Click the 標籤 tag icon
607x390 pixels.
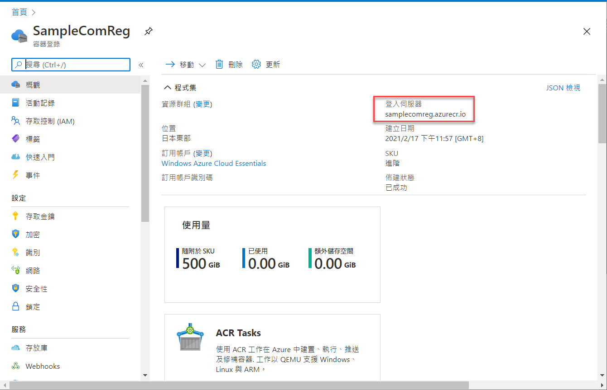point(16,139)
